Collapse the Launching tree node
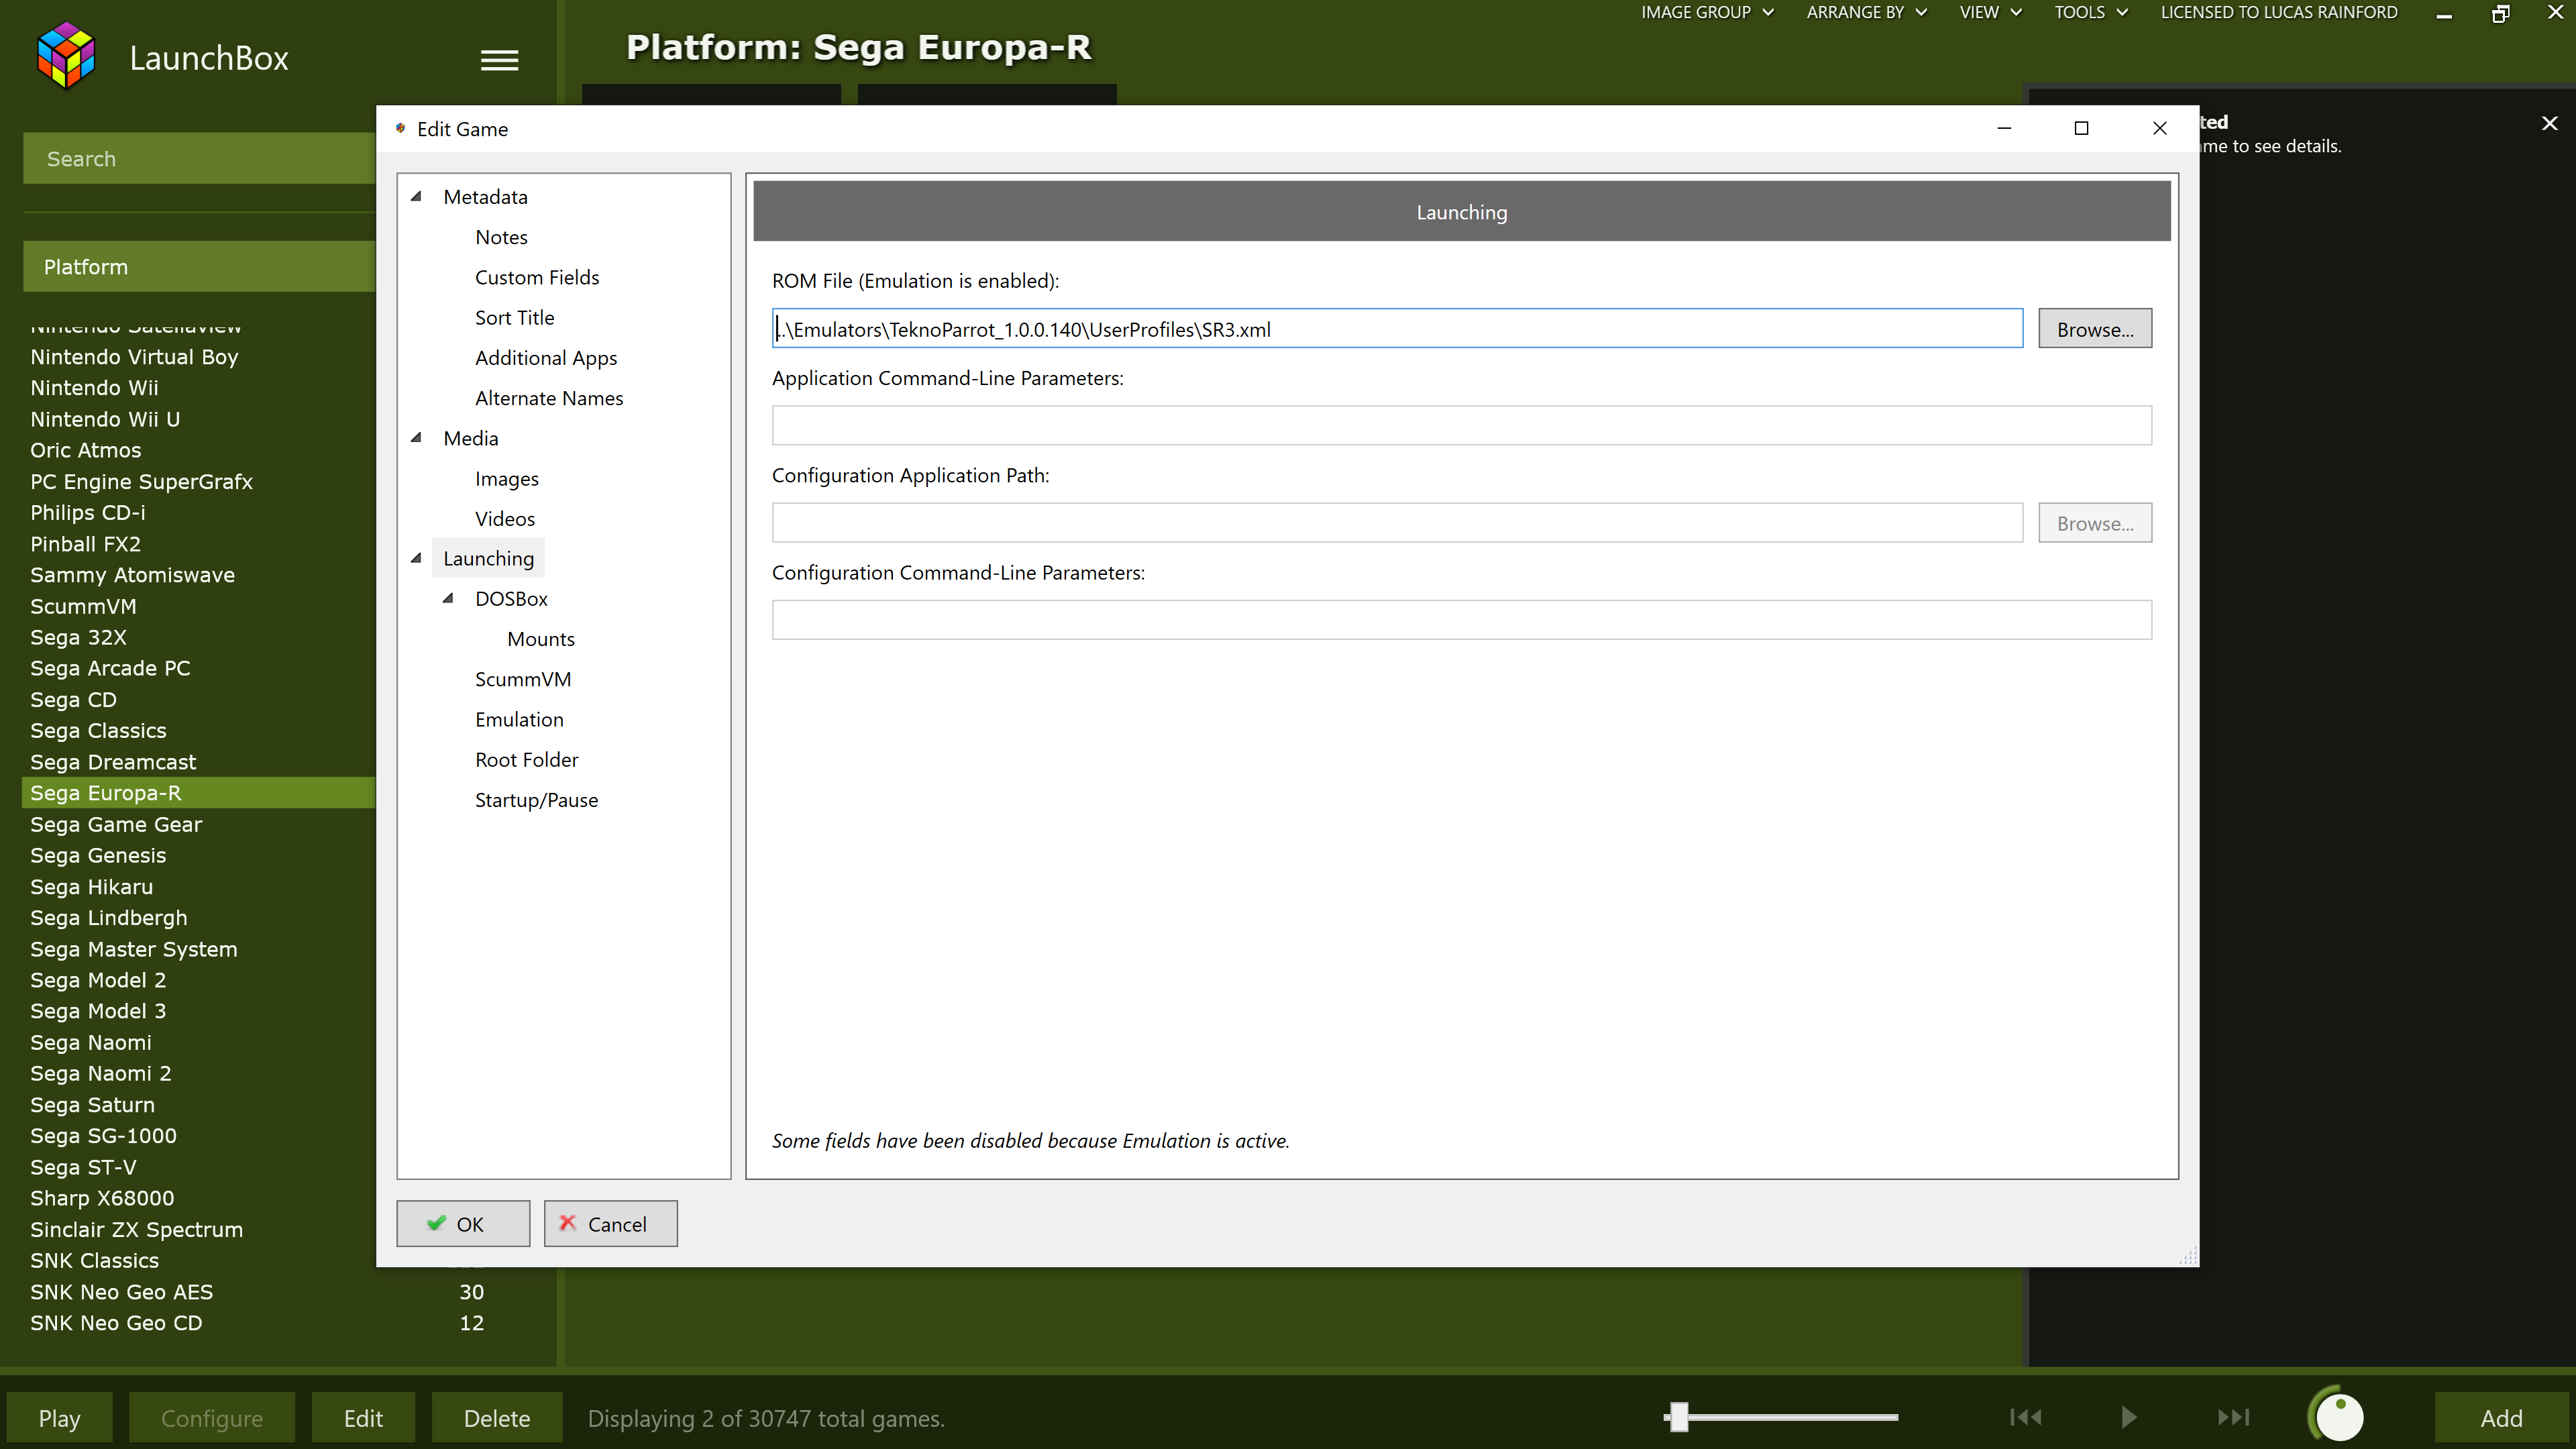 tap(416, 558)
